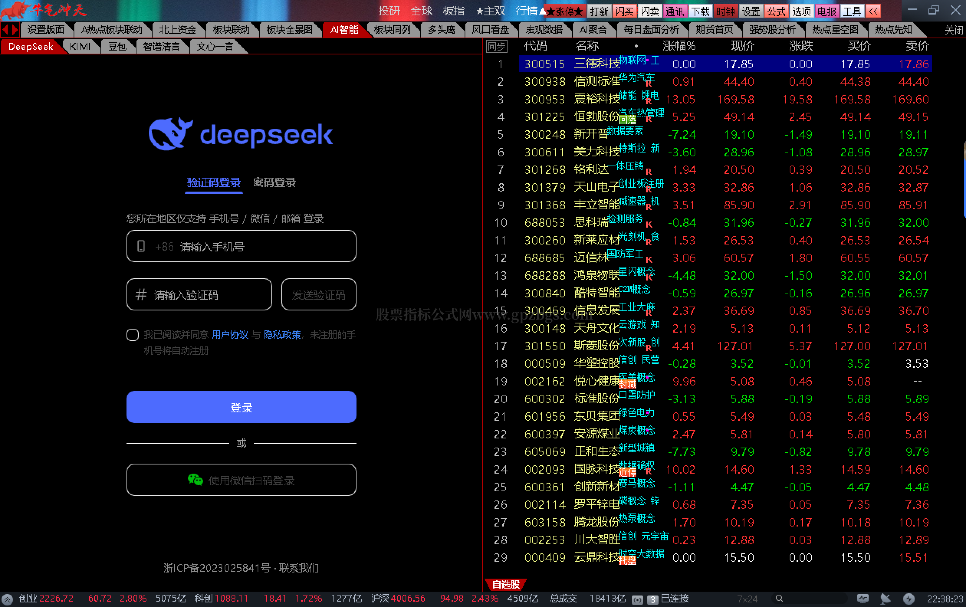Tick the user agreement checkbox
This screenshot has height=607, width=966.
click(x=132, y=335)
